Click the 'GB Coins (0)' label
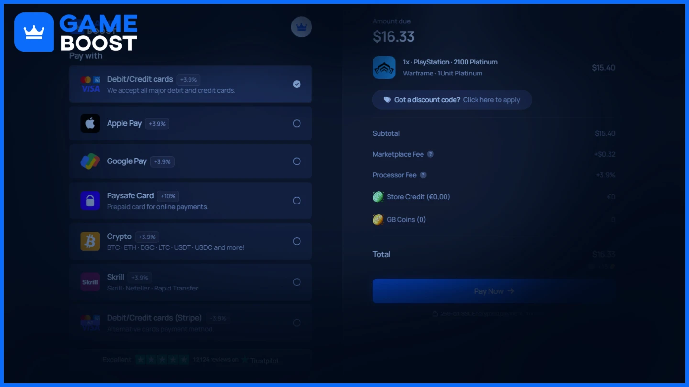This screenshot has height=387, width=689. coord(406,220)
